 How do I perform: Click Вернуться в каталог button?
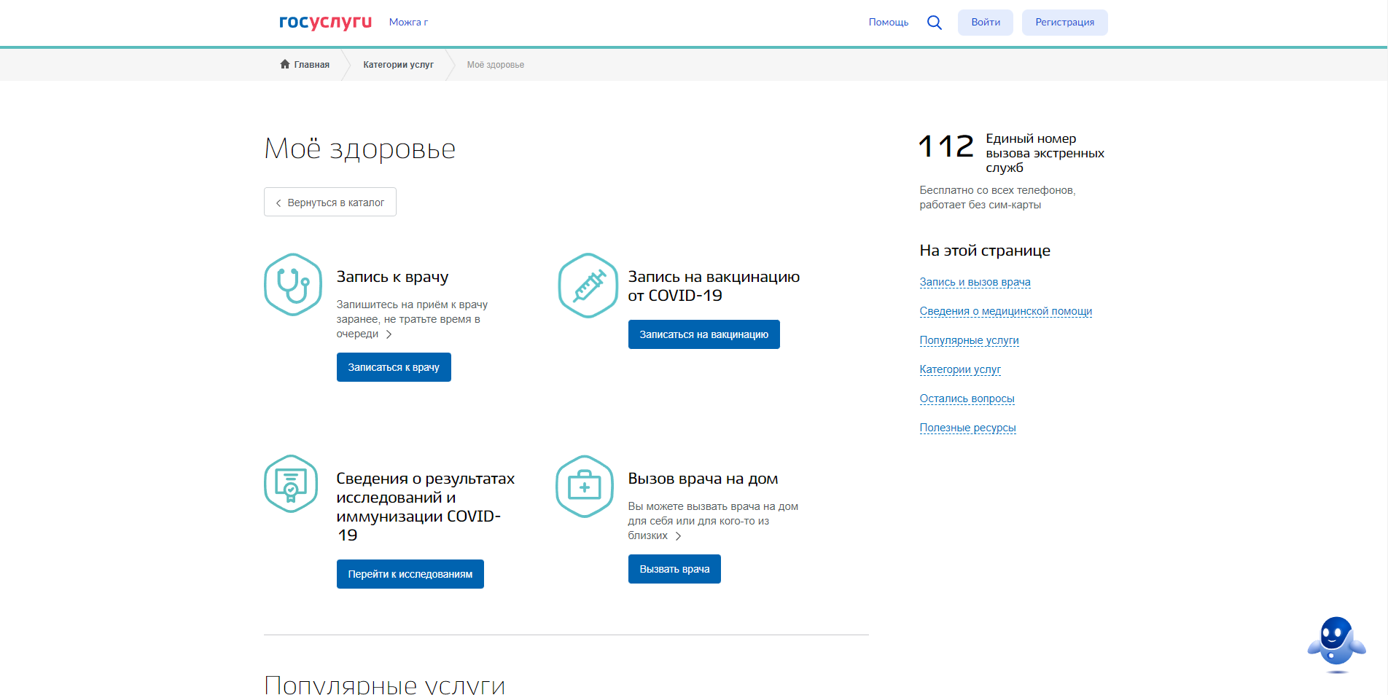pyautogui.click(x=330, y=202)
